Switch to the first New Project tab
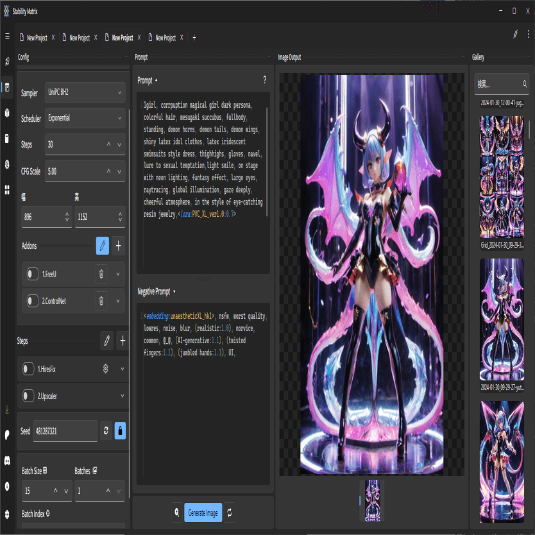The image size is (535, 535). click(37, 38)
